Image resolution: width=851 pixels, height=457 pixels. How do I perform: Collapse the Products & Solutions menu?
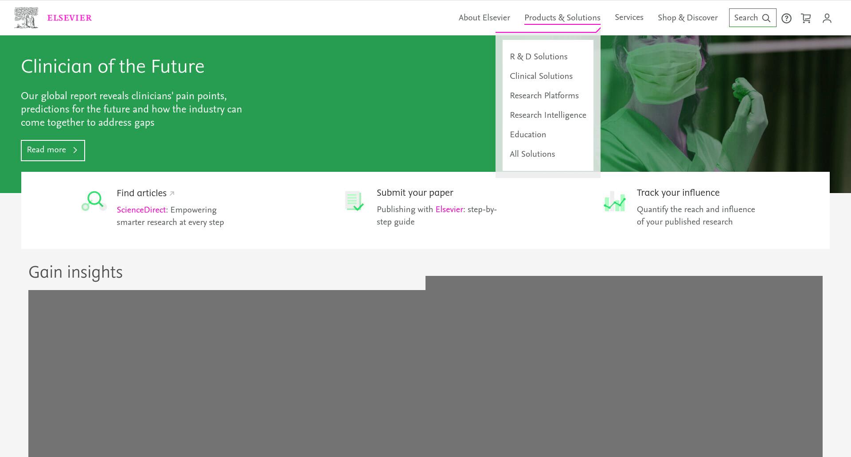(x=562, y=18)
